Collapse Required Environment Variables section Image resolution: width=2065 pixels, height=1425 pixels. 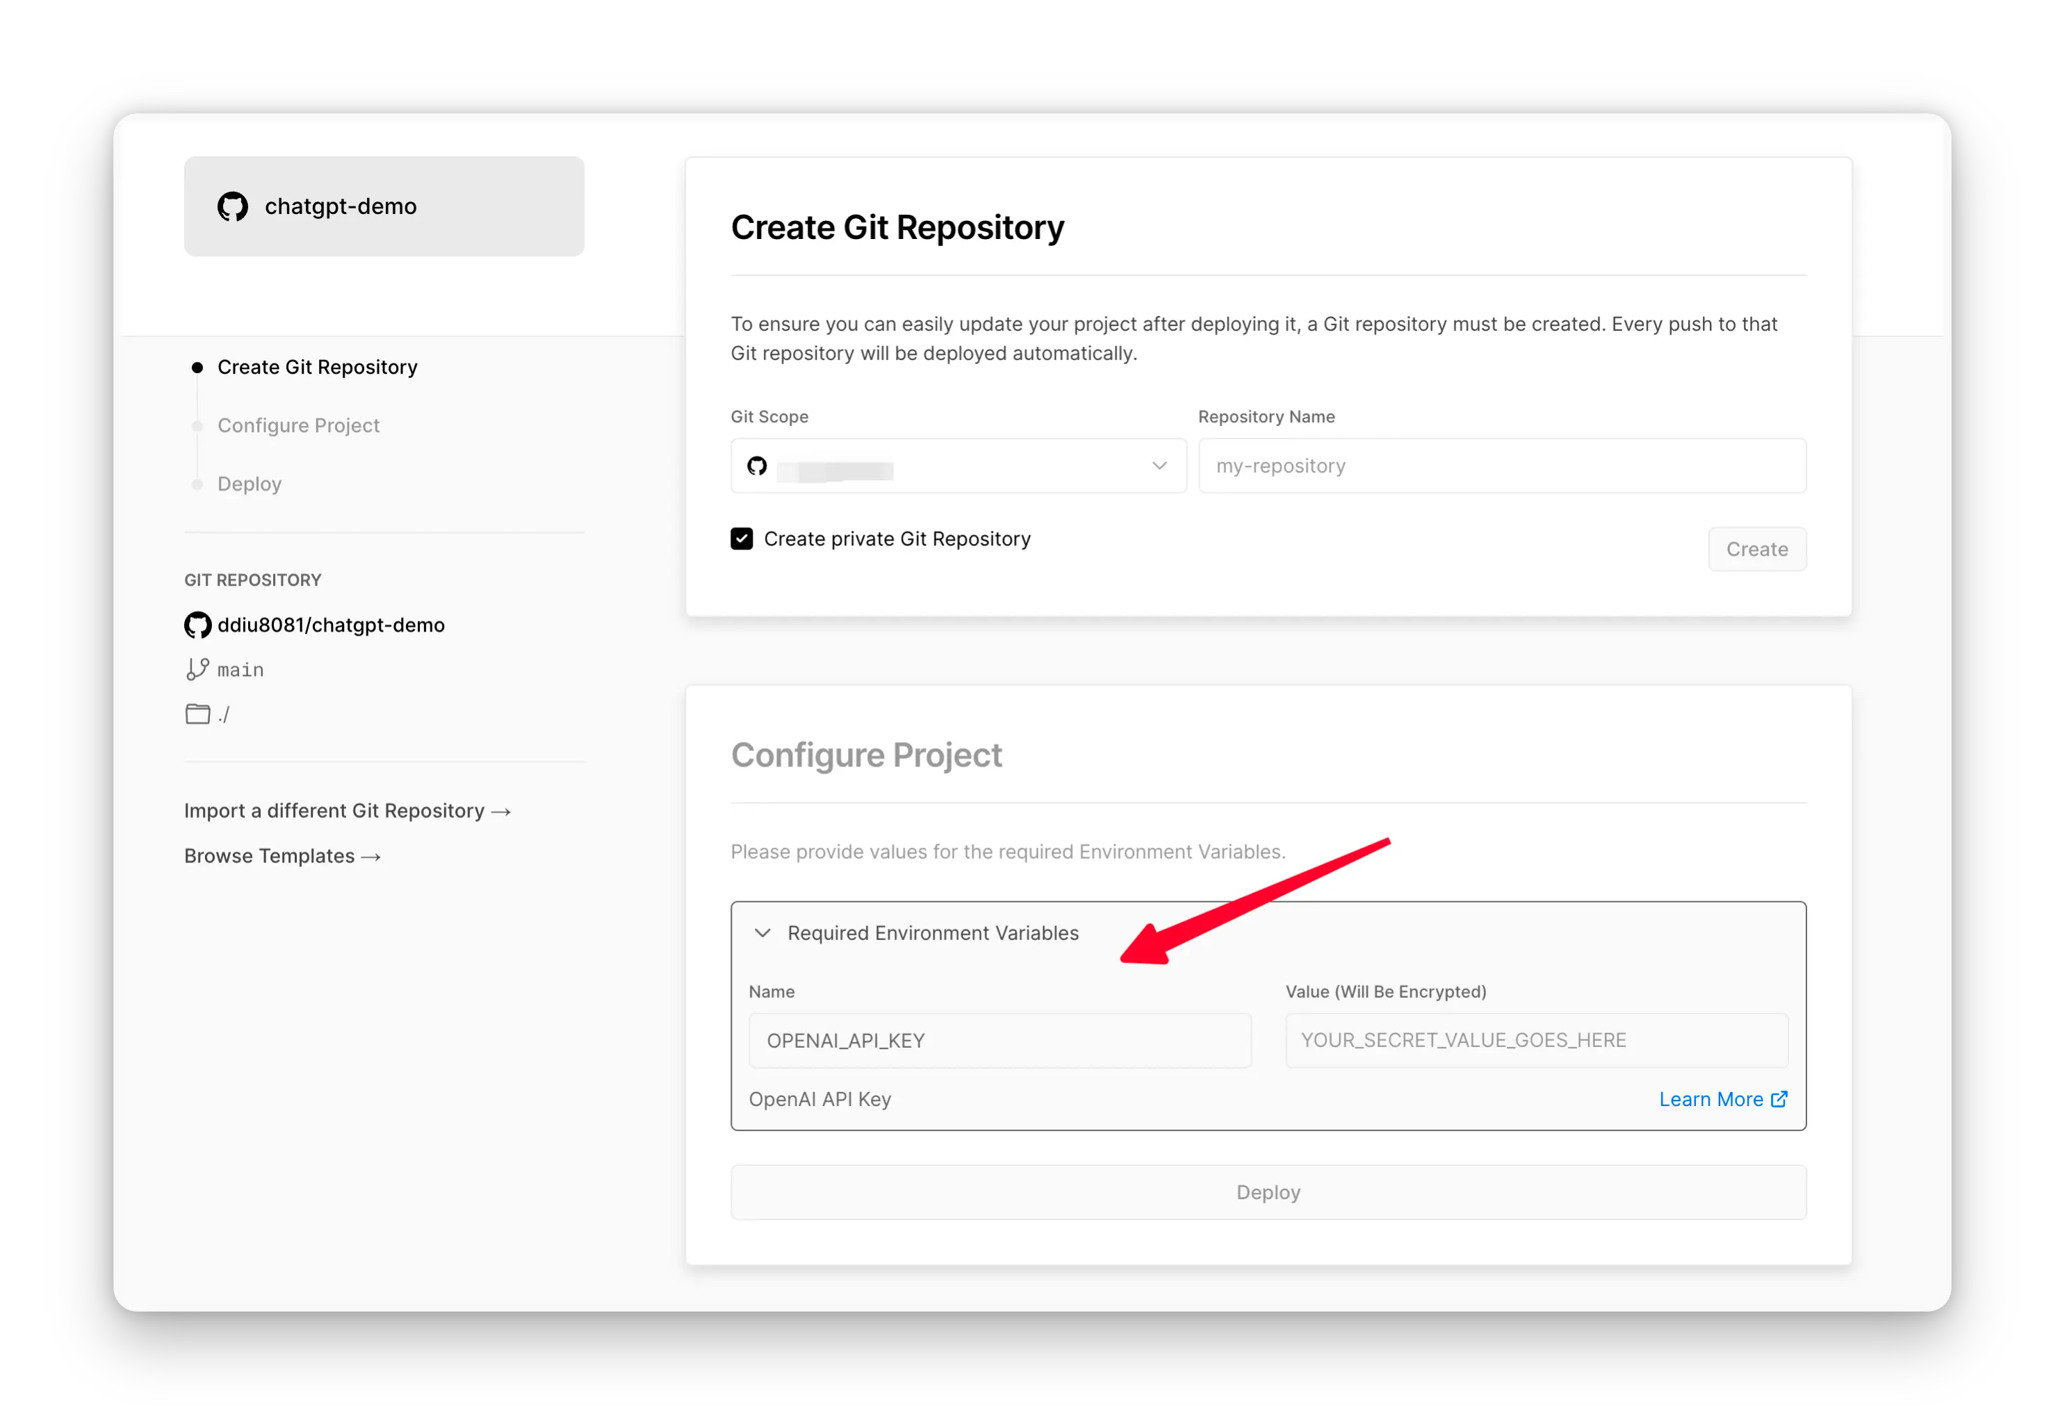click(x=762, y=933)
